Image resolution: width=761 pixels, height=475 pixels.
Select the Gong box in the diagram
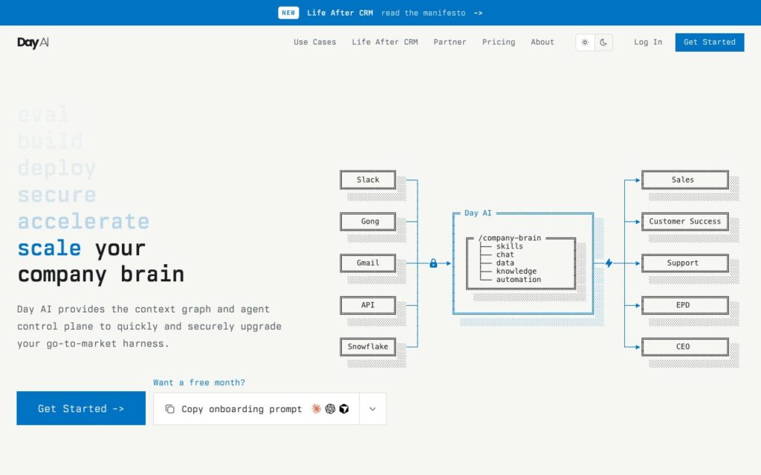[368, 221]
